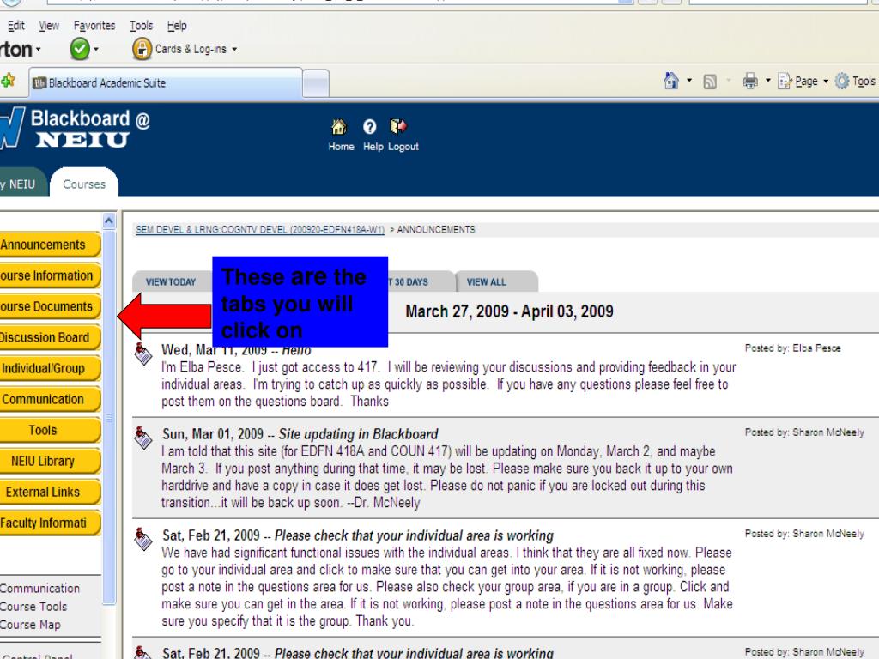Click the Blackboard Home icon
The width and height of the screenshot is (879, 659).
[x=338, y=127]
